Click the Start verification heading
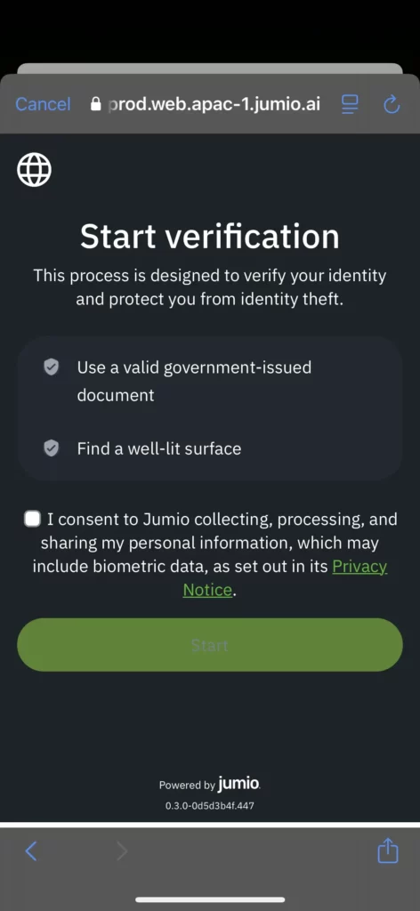The image size is (420, 911). pyautogui.click(x=210, y=237)
